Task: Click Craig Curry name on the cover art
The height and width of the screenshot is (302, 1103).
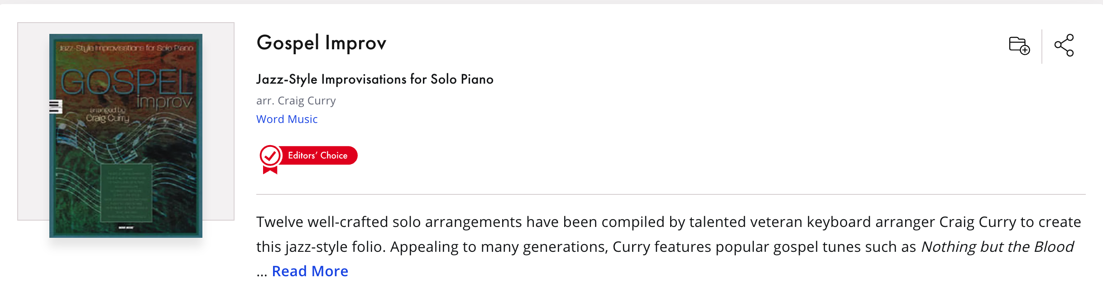Action: click(108, 118)
